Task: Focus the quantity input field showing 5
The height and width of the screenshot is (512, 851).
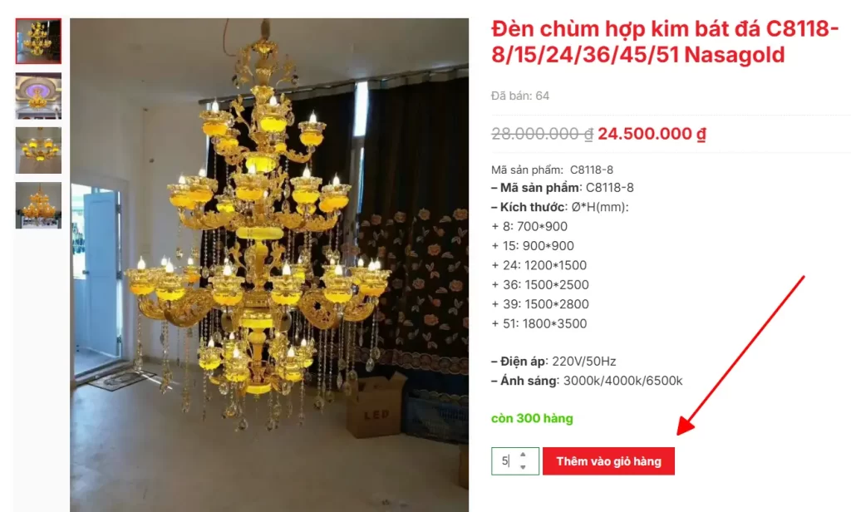Action: [515, 461]
